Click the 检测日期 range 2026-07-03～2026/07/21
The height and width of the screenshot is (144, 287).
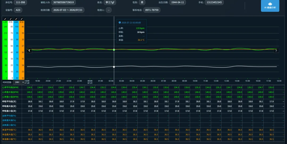point(68,10)
